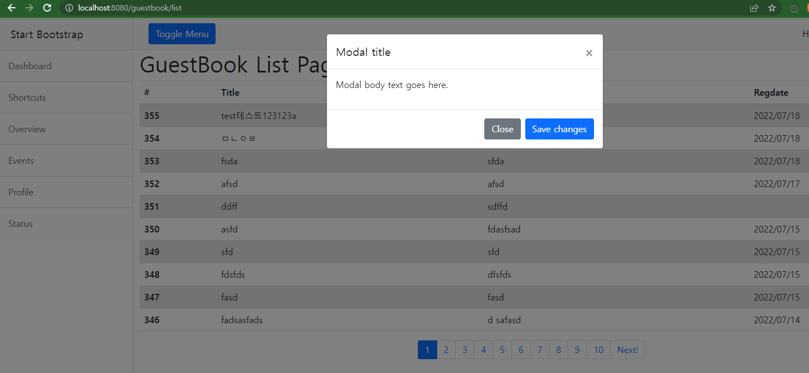Click the share page icon
809x373 pixels.
(754, 8)
